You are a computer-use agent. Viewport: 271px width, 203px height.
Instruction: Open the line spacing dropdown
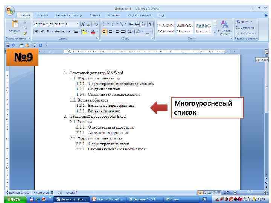pos(130,32)
